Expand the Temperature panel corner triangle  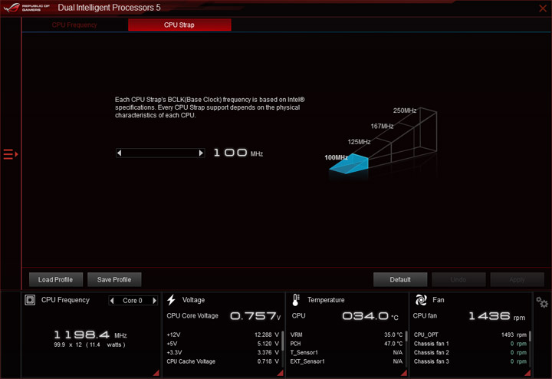[404, 373]
